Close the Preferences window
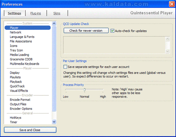The width and height of the screenshot is (176, 137). (x=172, y=4)
